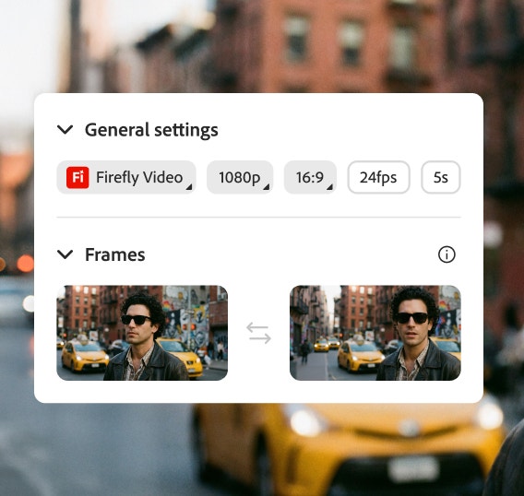
Task: Open the Frames info icon
Action: pyautogui.click(x=447, y=254)
